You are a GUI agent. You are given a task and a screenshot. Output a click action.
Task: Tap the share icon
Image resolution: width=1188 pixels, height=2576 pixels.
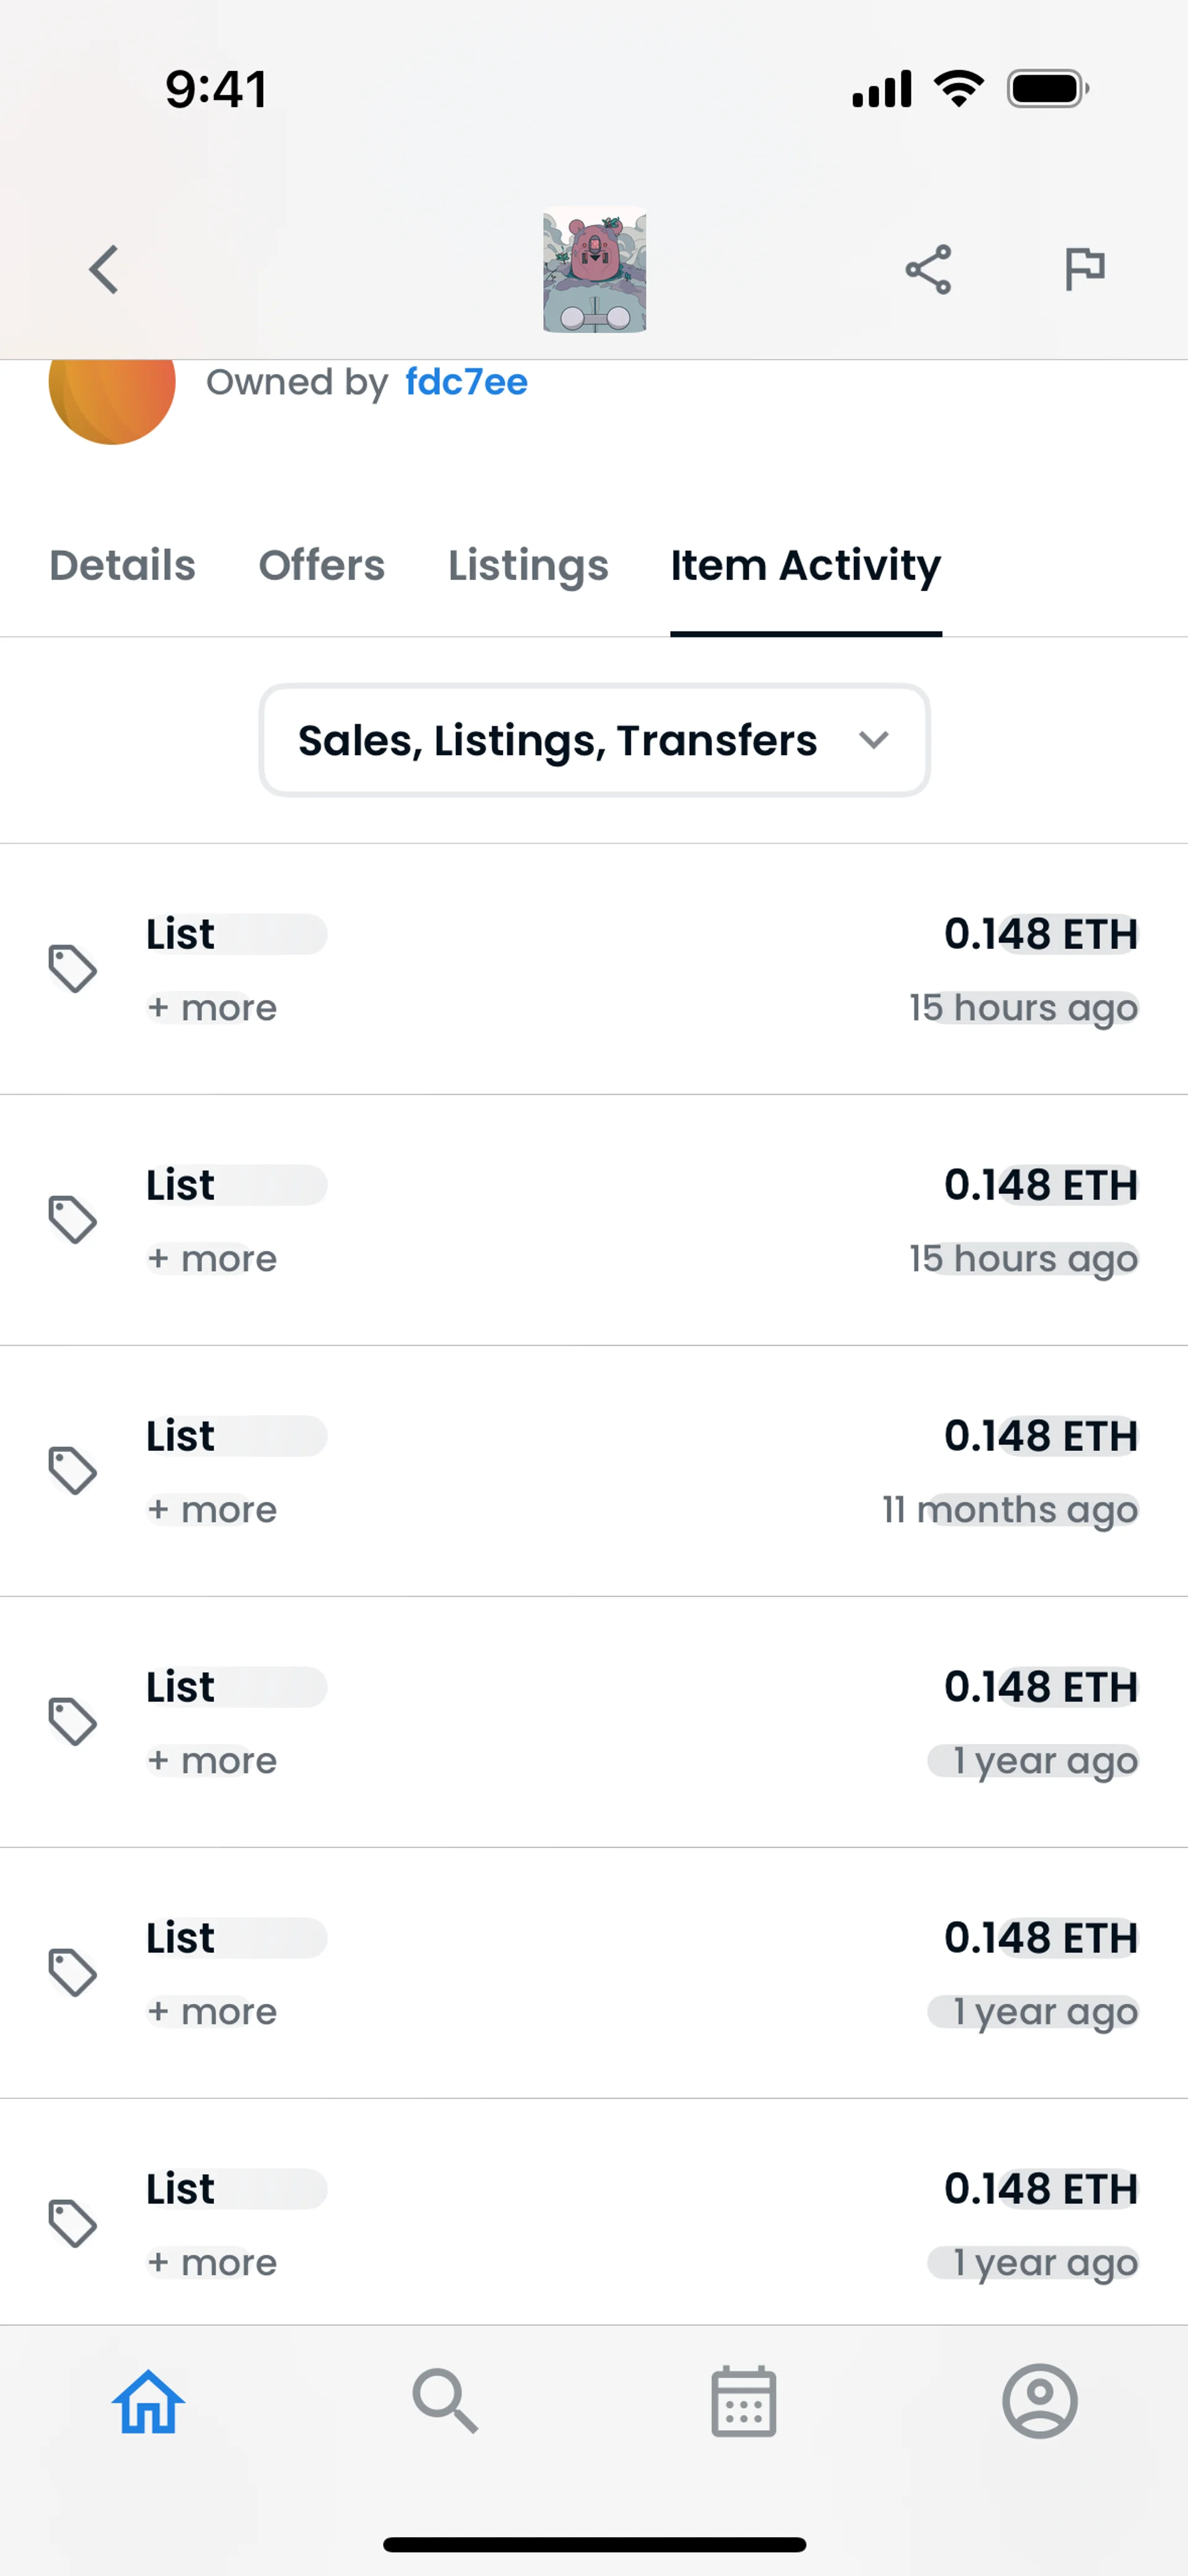[928, 270]
